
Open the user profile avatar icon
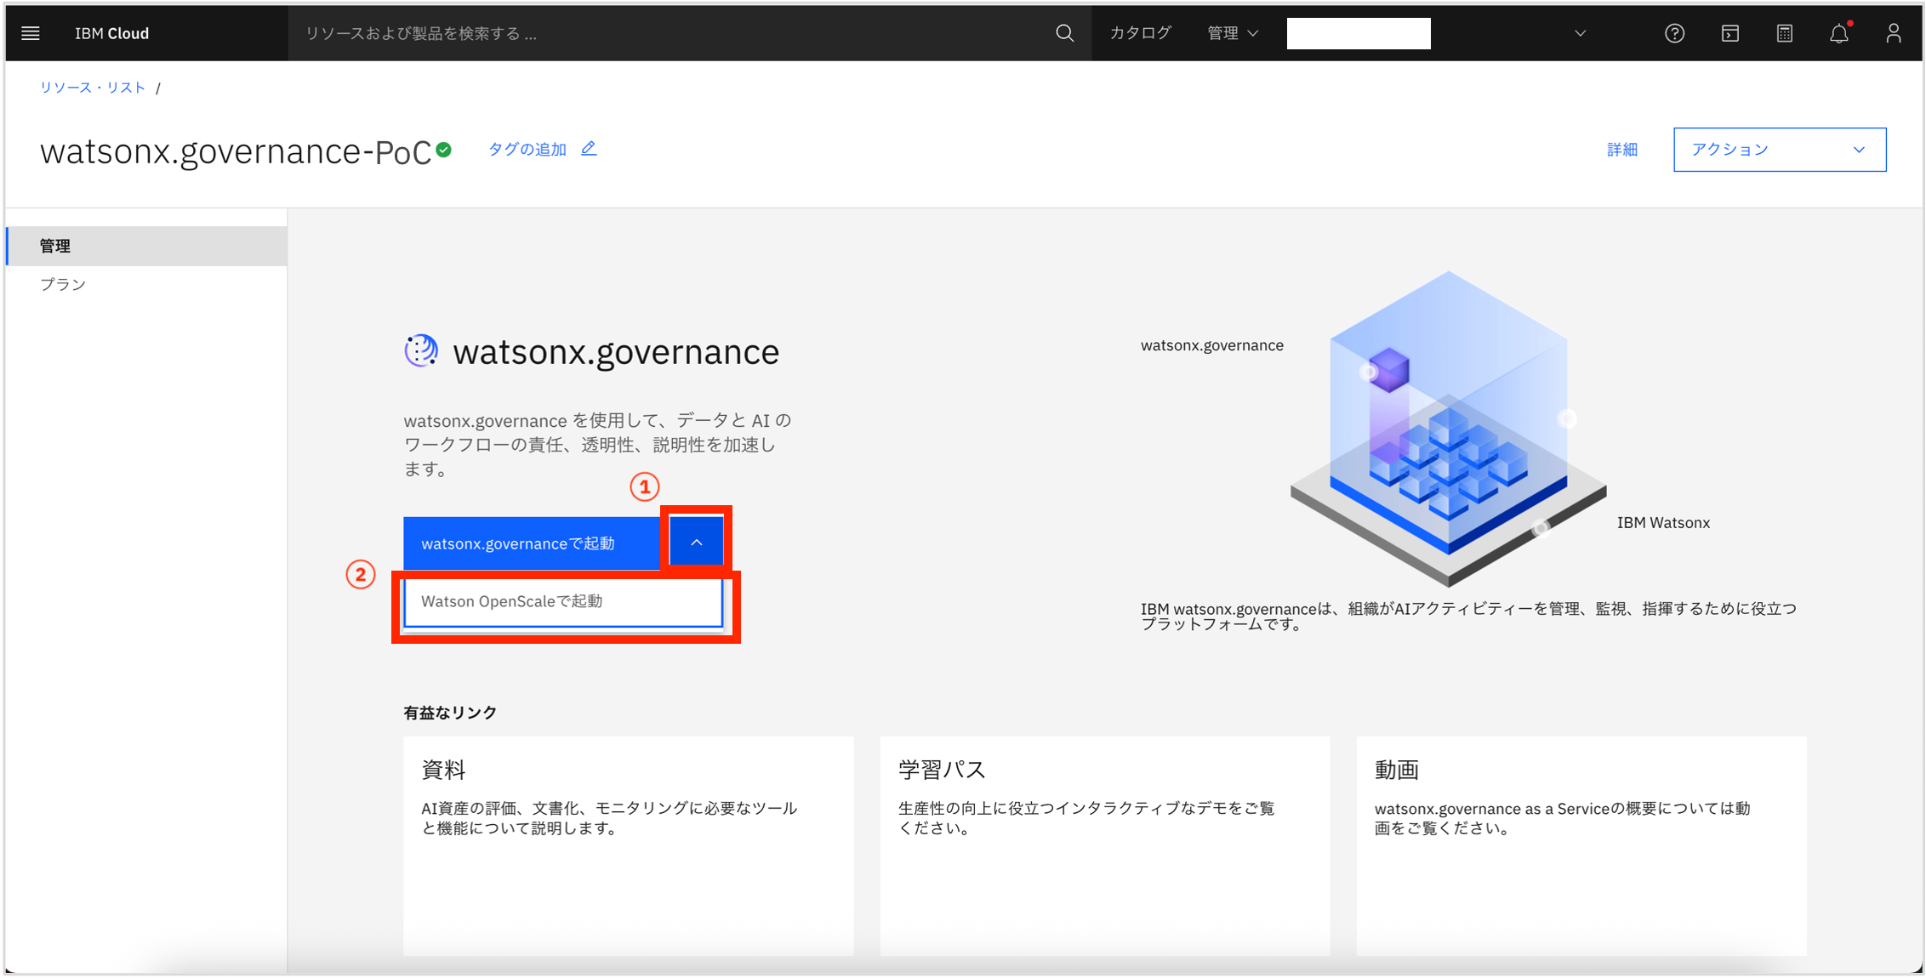(x=1894, y=33)
